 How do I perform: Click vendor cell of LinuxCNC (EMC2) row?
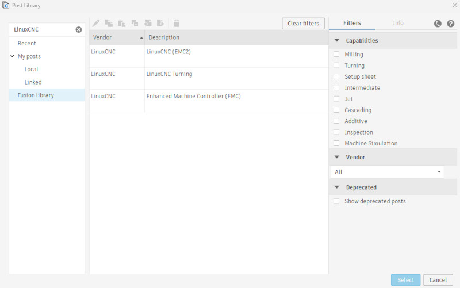pyautogui.click(x=117, y=56)
